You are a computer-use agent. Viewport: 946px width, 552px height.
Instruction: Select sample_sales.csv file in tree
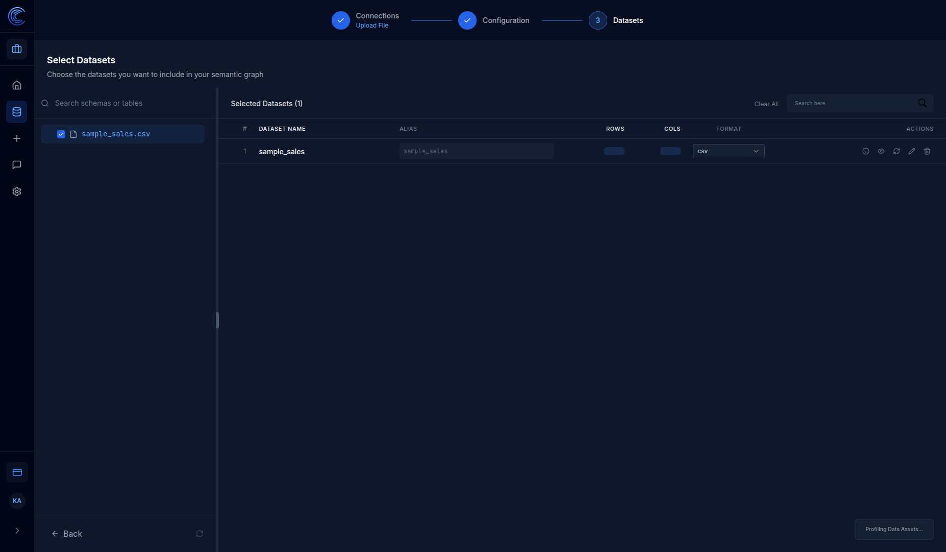[x=122, y=134]
